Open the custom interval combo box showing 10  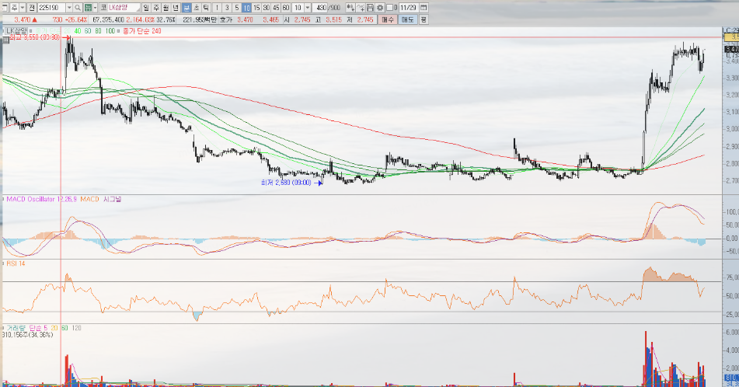302,8
